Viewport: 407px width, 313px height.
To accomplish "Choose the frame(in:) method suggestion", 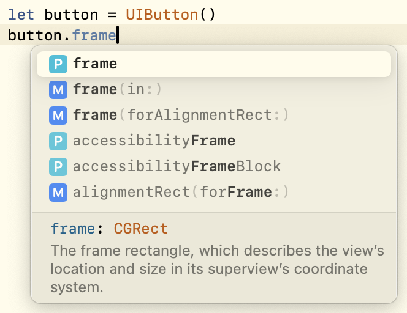I will click(214, 90).
